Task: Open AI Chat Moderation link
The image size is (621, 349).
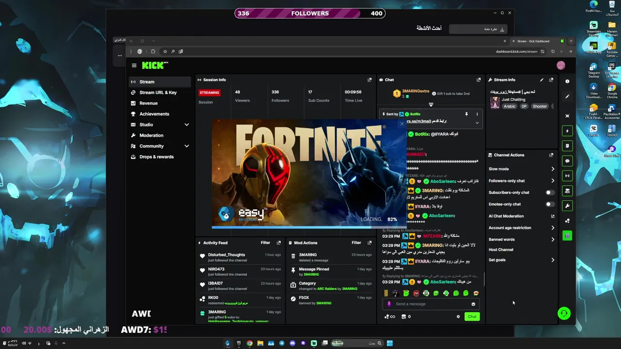Action: [522, 216]
